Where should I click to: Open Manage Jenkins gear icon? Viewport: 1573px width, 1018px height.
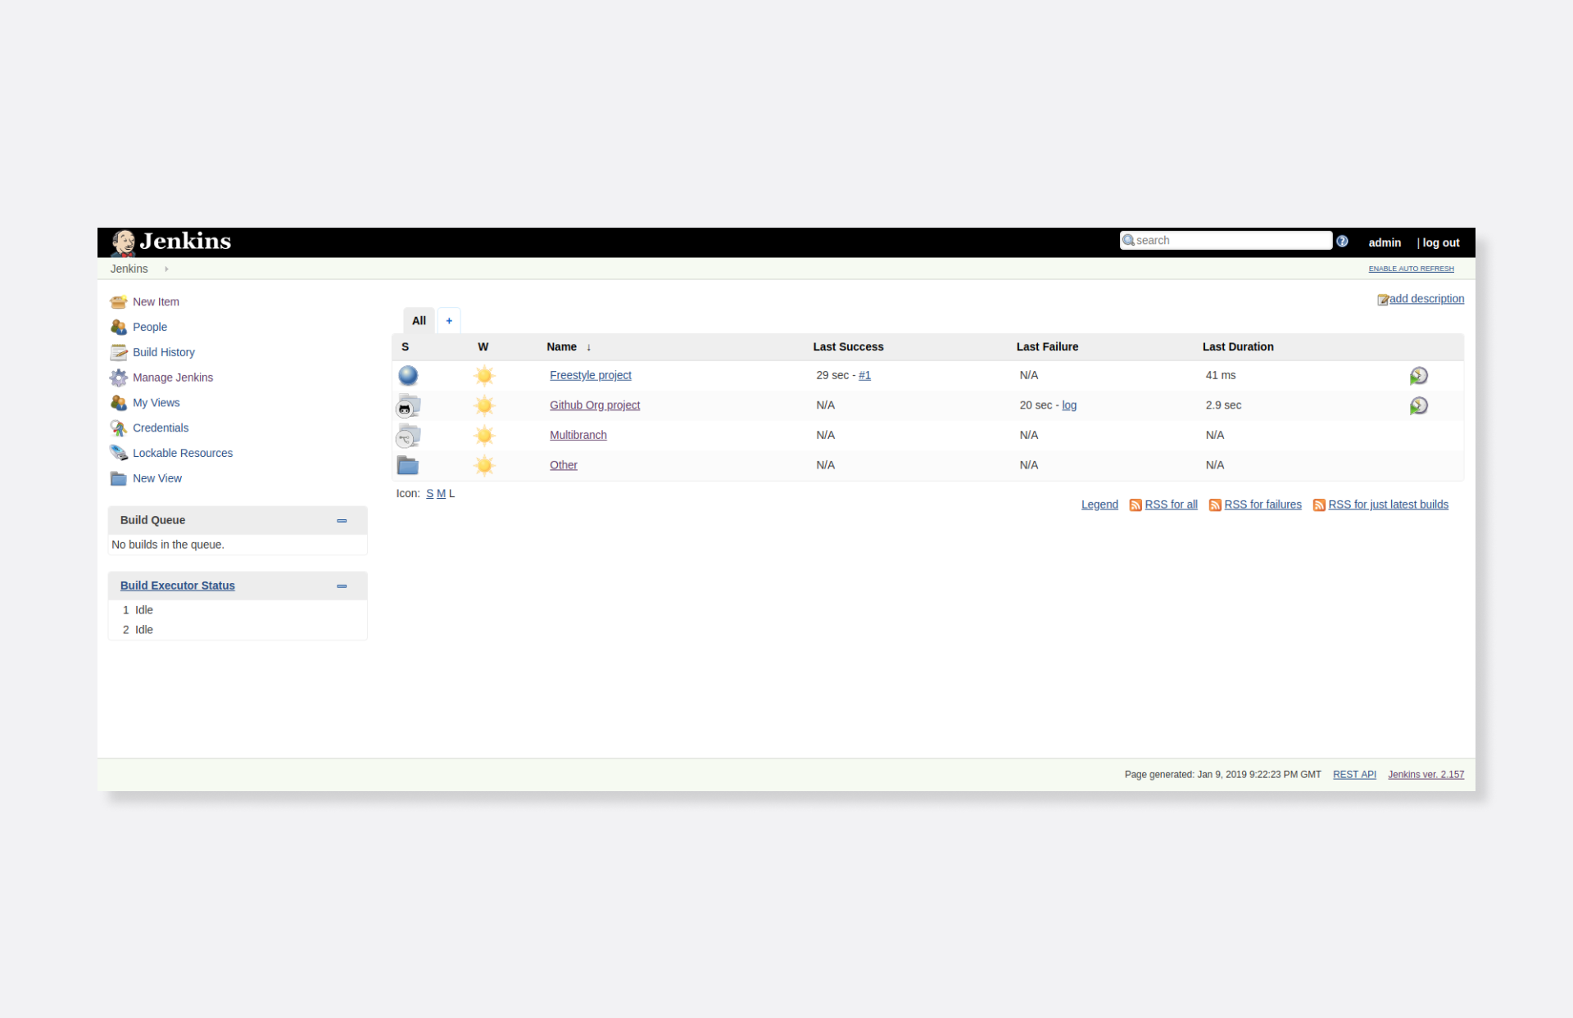click(x=119, y=378)
